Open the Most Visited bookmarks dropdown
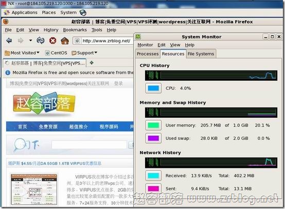This screenshot has width=285, height=209. (x=22, y=53)
